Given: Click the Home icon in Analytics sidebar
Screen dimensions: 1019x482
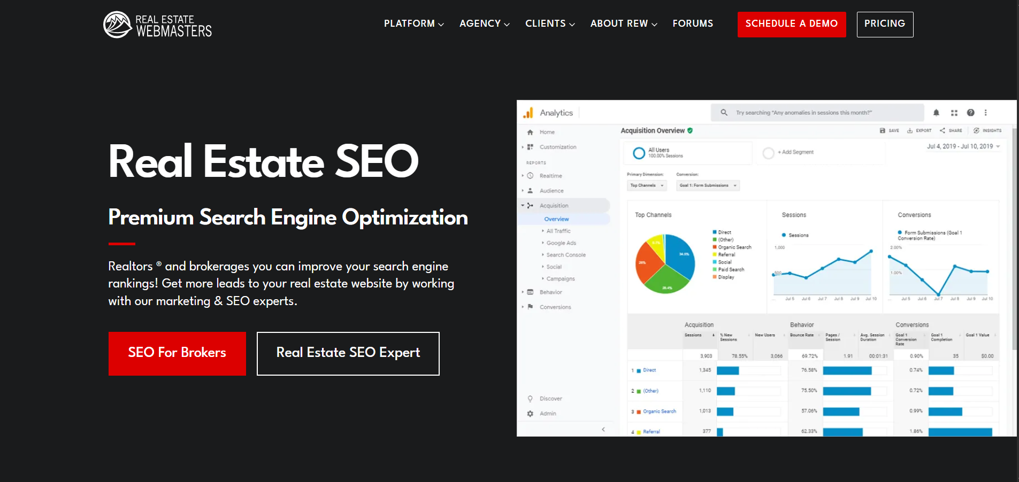Looking at the screenshot, I should click(530, 132).
